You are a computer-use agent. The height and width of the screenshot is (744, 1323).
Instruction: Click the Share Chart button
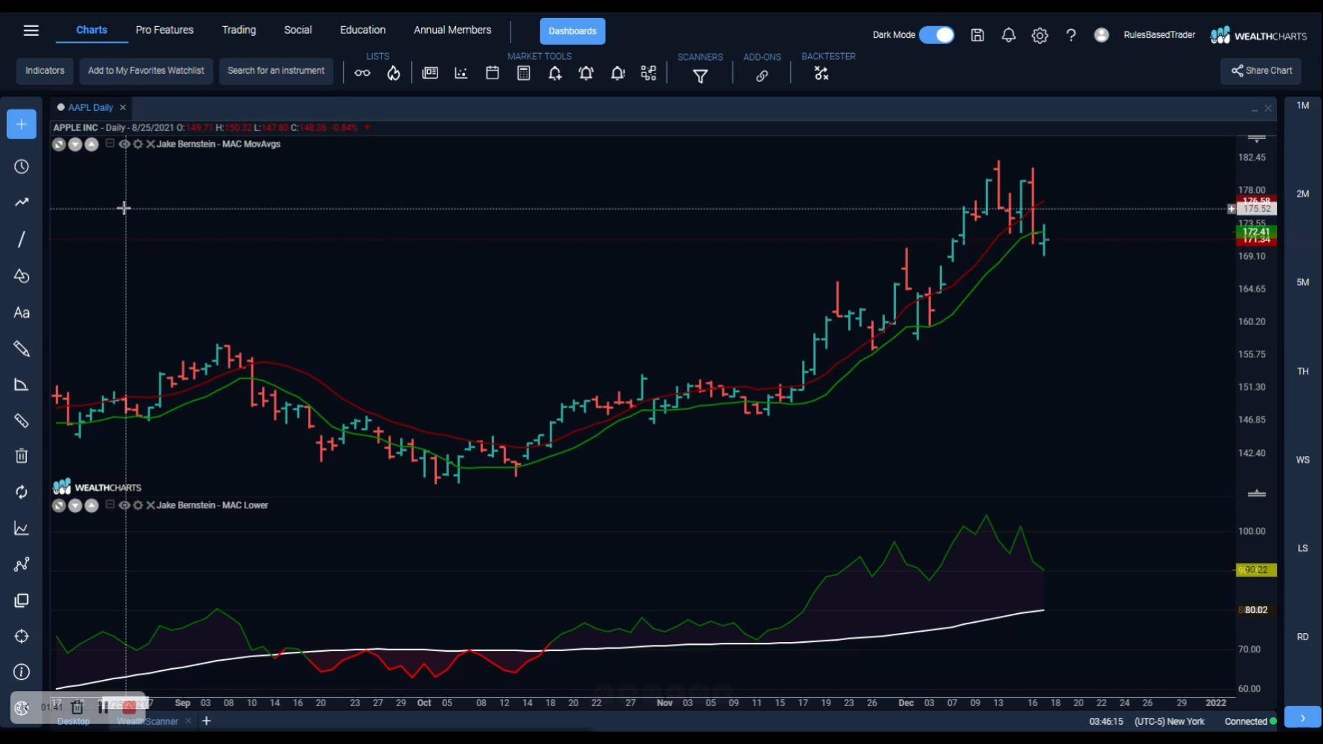pyautogui.click(x=1261, y=71)
